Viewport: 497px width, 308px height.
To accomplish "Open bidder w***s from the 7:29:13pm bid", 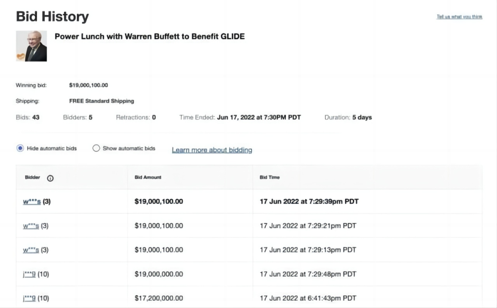I will pos(31,250).
